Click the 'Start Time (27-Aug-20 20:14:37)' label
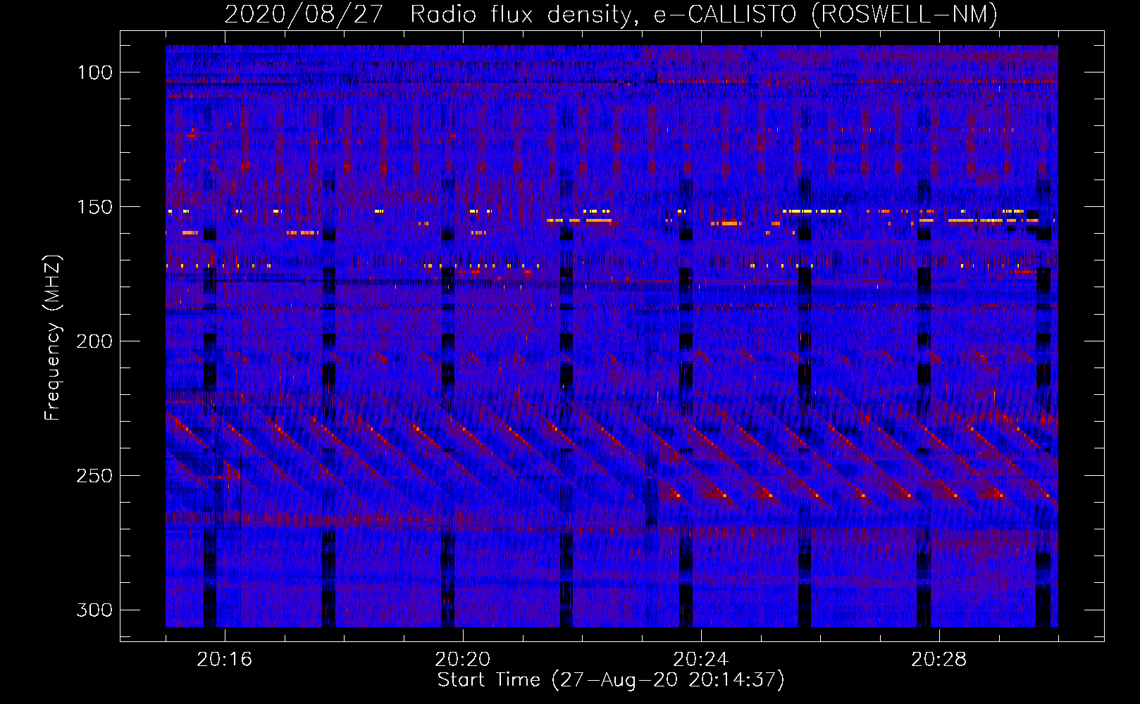Image resolution: width=1140 pixels, height=704 pixels. (x=610, y=680)
